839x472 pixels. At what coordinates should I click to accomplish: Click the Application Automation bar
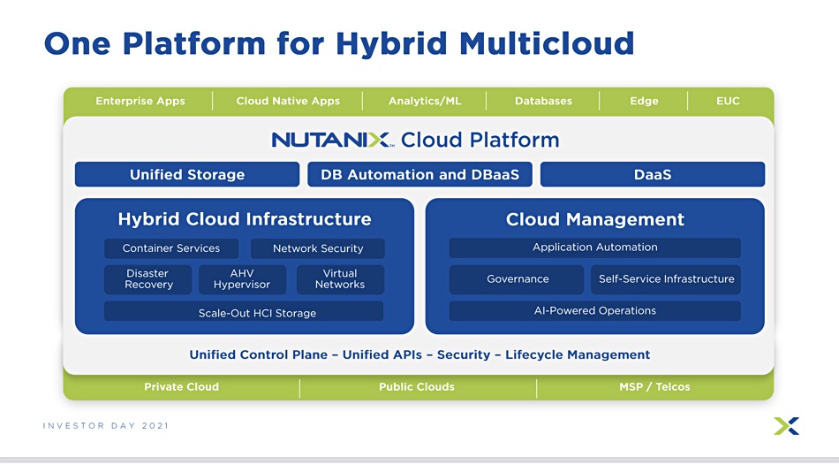pos(595,247)
